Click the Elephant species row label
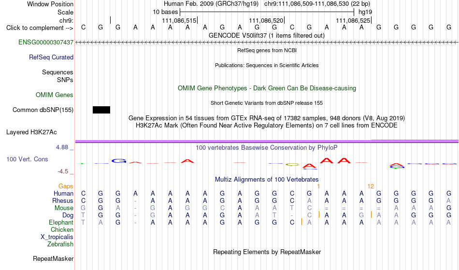Screen dimensions: 459x270 [x=61, y=222]
